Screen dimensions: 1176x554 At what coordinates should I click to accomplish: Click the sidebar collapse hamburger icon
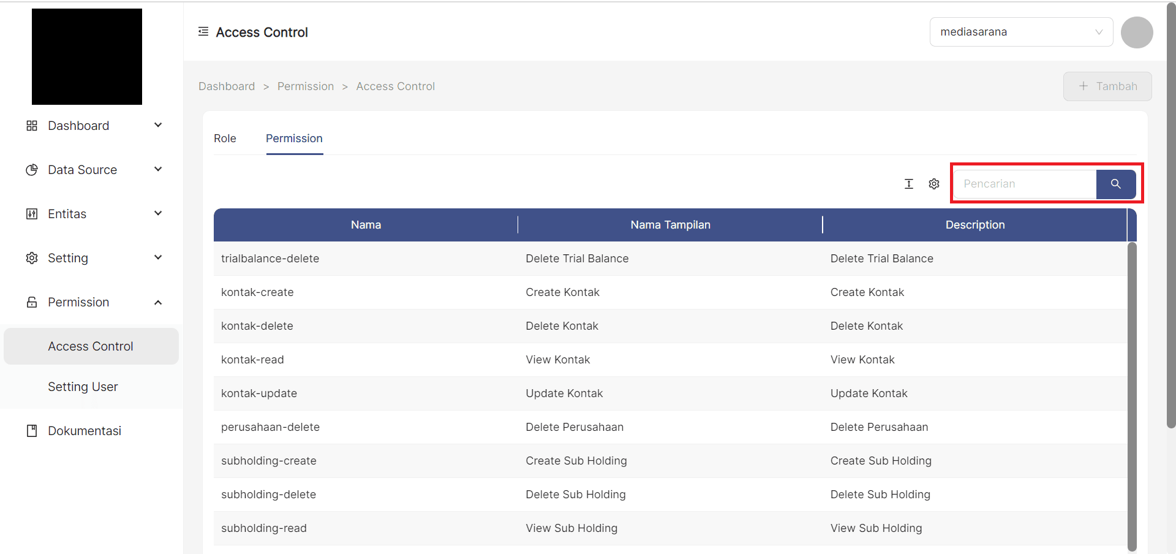pyautogui.click(x=203, y=31)
